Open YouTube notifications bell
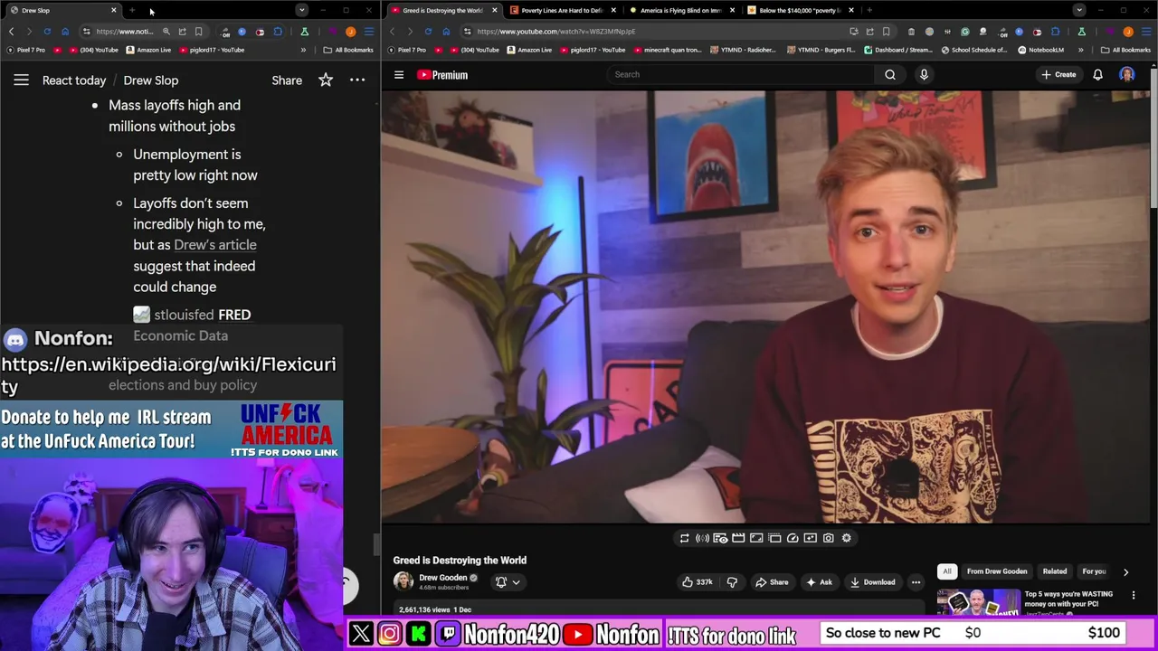This screenshot has height=651, width=1158. (1097, 74)
